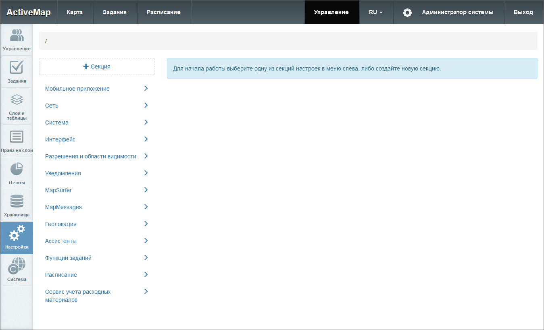Open the Задания top menu item
This screenshot has width=544, height=330.
click(x=115, y=12)
